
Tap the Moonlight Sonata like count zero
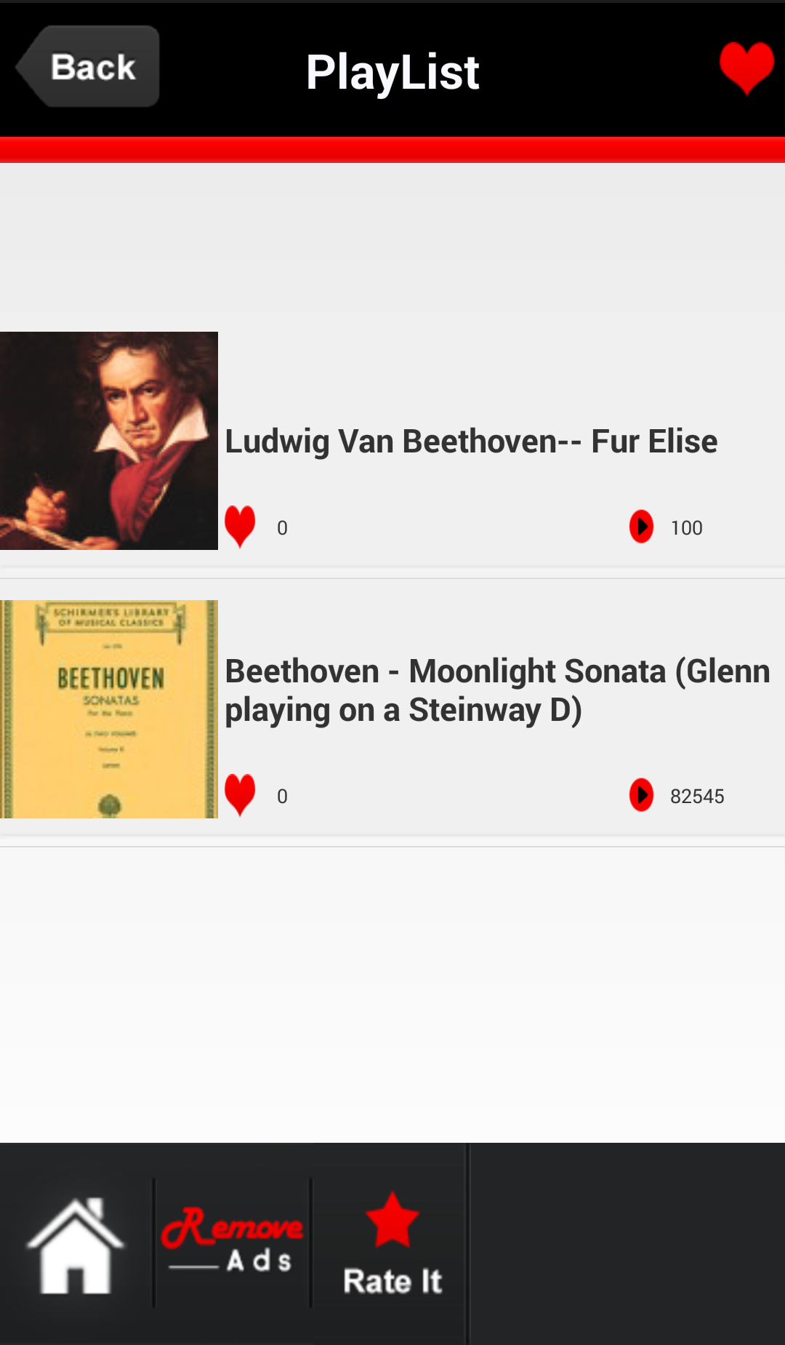click(x=282, y=796)
